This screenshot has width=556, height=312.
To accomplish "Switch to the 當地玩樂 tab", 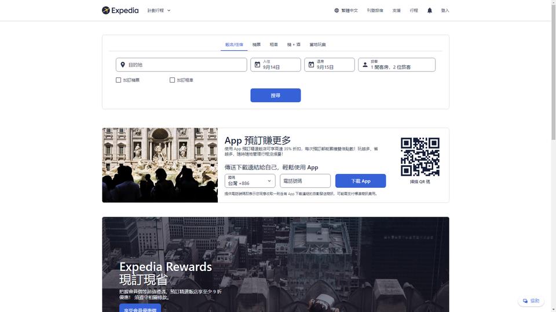I will coord(317,44).
